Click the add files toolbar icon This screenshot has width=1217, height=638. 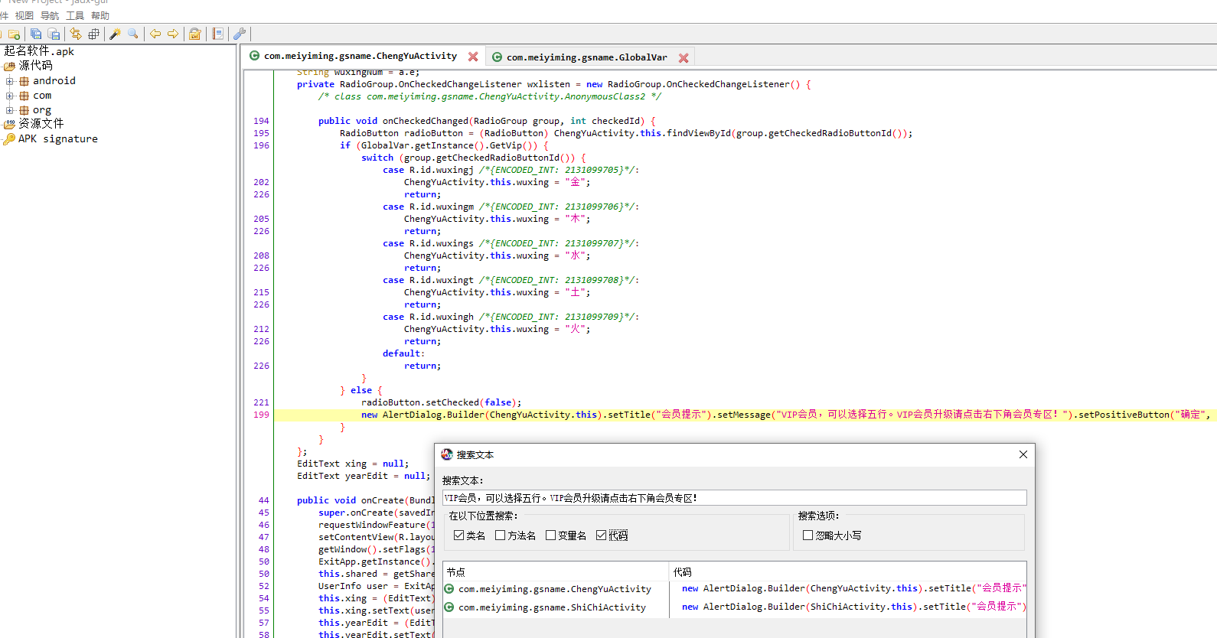(x=14, y=34)
